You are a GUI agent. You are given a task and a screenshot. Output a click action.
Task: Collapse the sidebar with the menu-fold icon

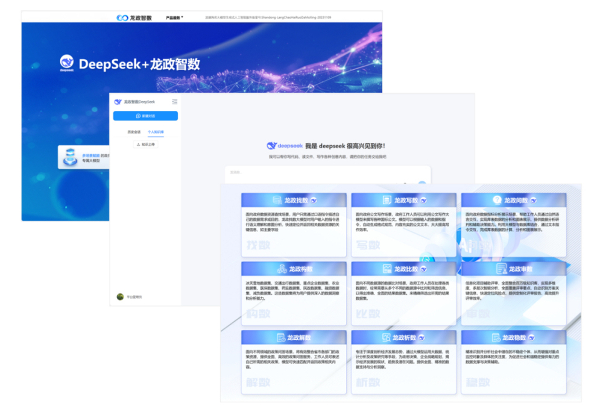point(175,102)
